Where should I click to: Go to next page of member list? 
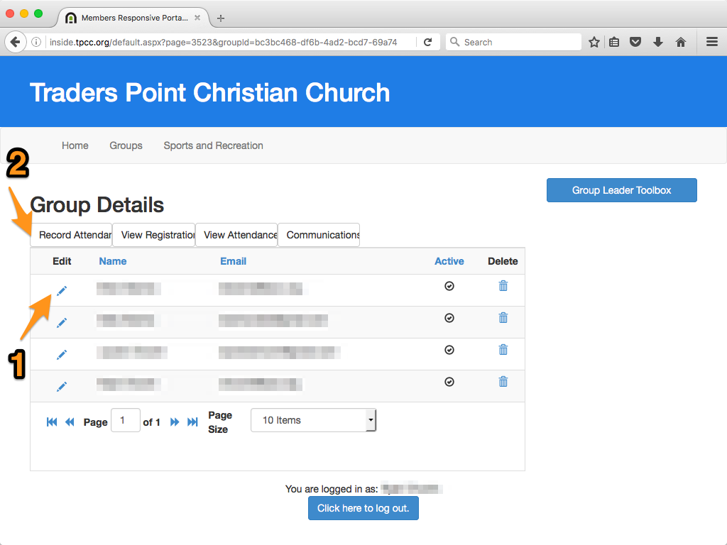[175, 422]
